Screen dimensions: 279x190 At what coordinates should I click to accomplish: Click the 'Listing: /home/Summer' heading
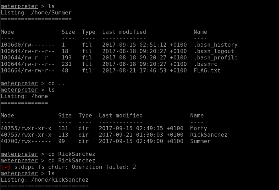(36, 13)
